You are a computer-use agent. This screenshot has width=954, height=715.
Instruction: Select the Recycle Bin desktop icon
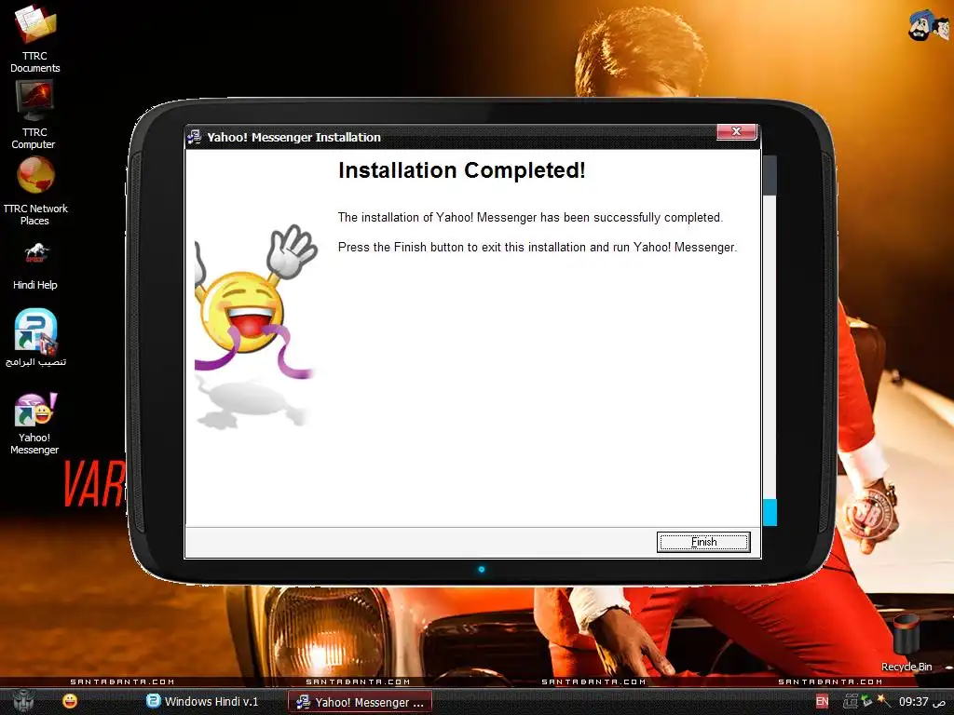[x=906, y=643]
